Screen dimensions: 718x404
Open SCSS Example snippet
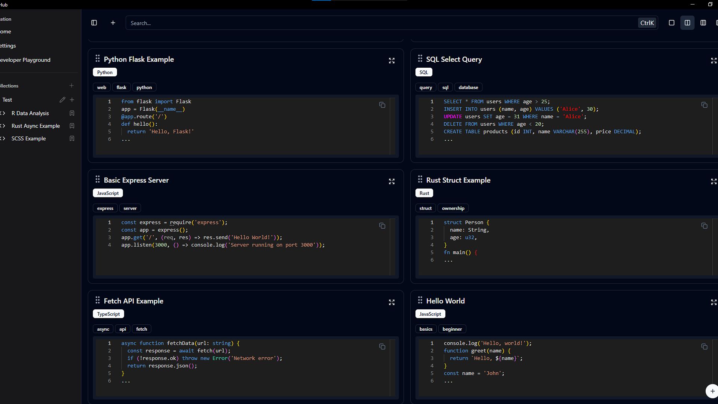tap(29, 138)
